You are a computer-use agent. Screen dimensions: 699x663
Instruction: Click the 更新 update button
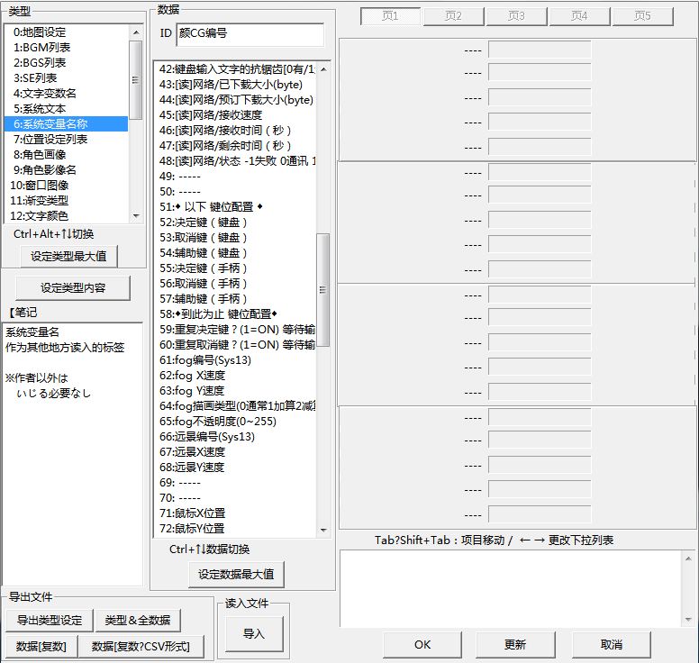coord(515,645)
